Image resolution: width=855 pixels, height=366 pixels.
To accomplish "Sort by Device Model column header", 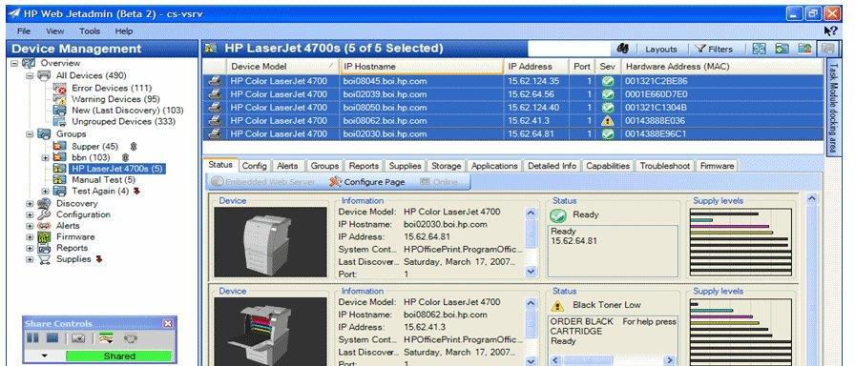I will [283, 66].
